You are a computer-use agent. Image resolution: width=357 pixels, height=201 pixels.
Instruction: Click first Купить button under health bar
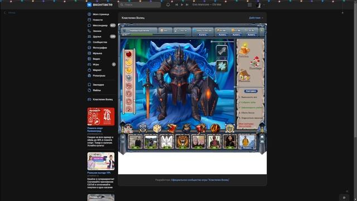pos(202,35)
